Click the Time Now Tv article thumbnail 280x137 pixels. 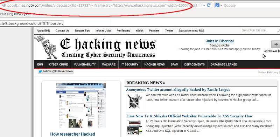coord(134,127)
